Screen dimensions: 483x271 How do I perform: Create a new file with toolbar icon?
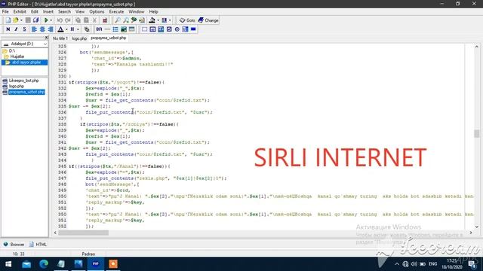pyautogui.click(x=8, y=20)
